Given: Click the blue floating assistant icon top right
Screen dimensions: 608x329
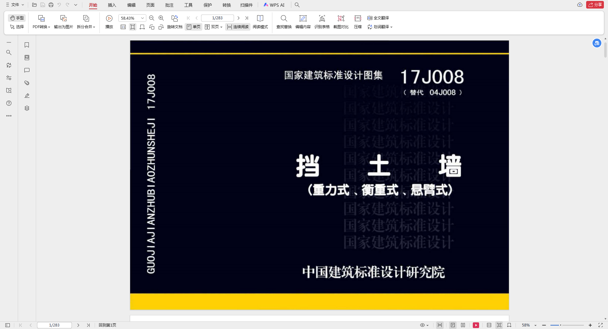Looking at the screenshot, I should point(597,43).
